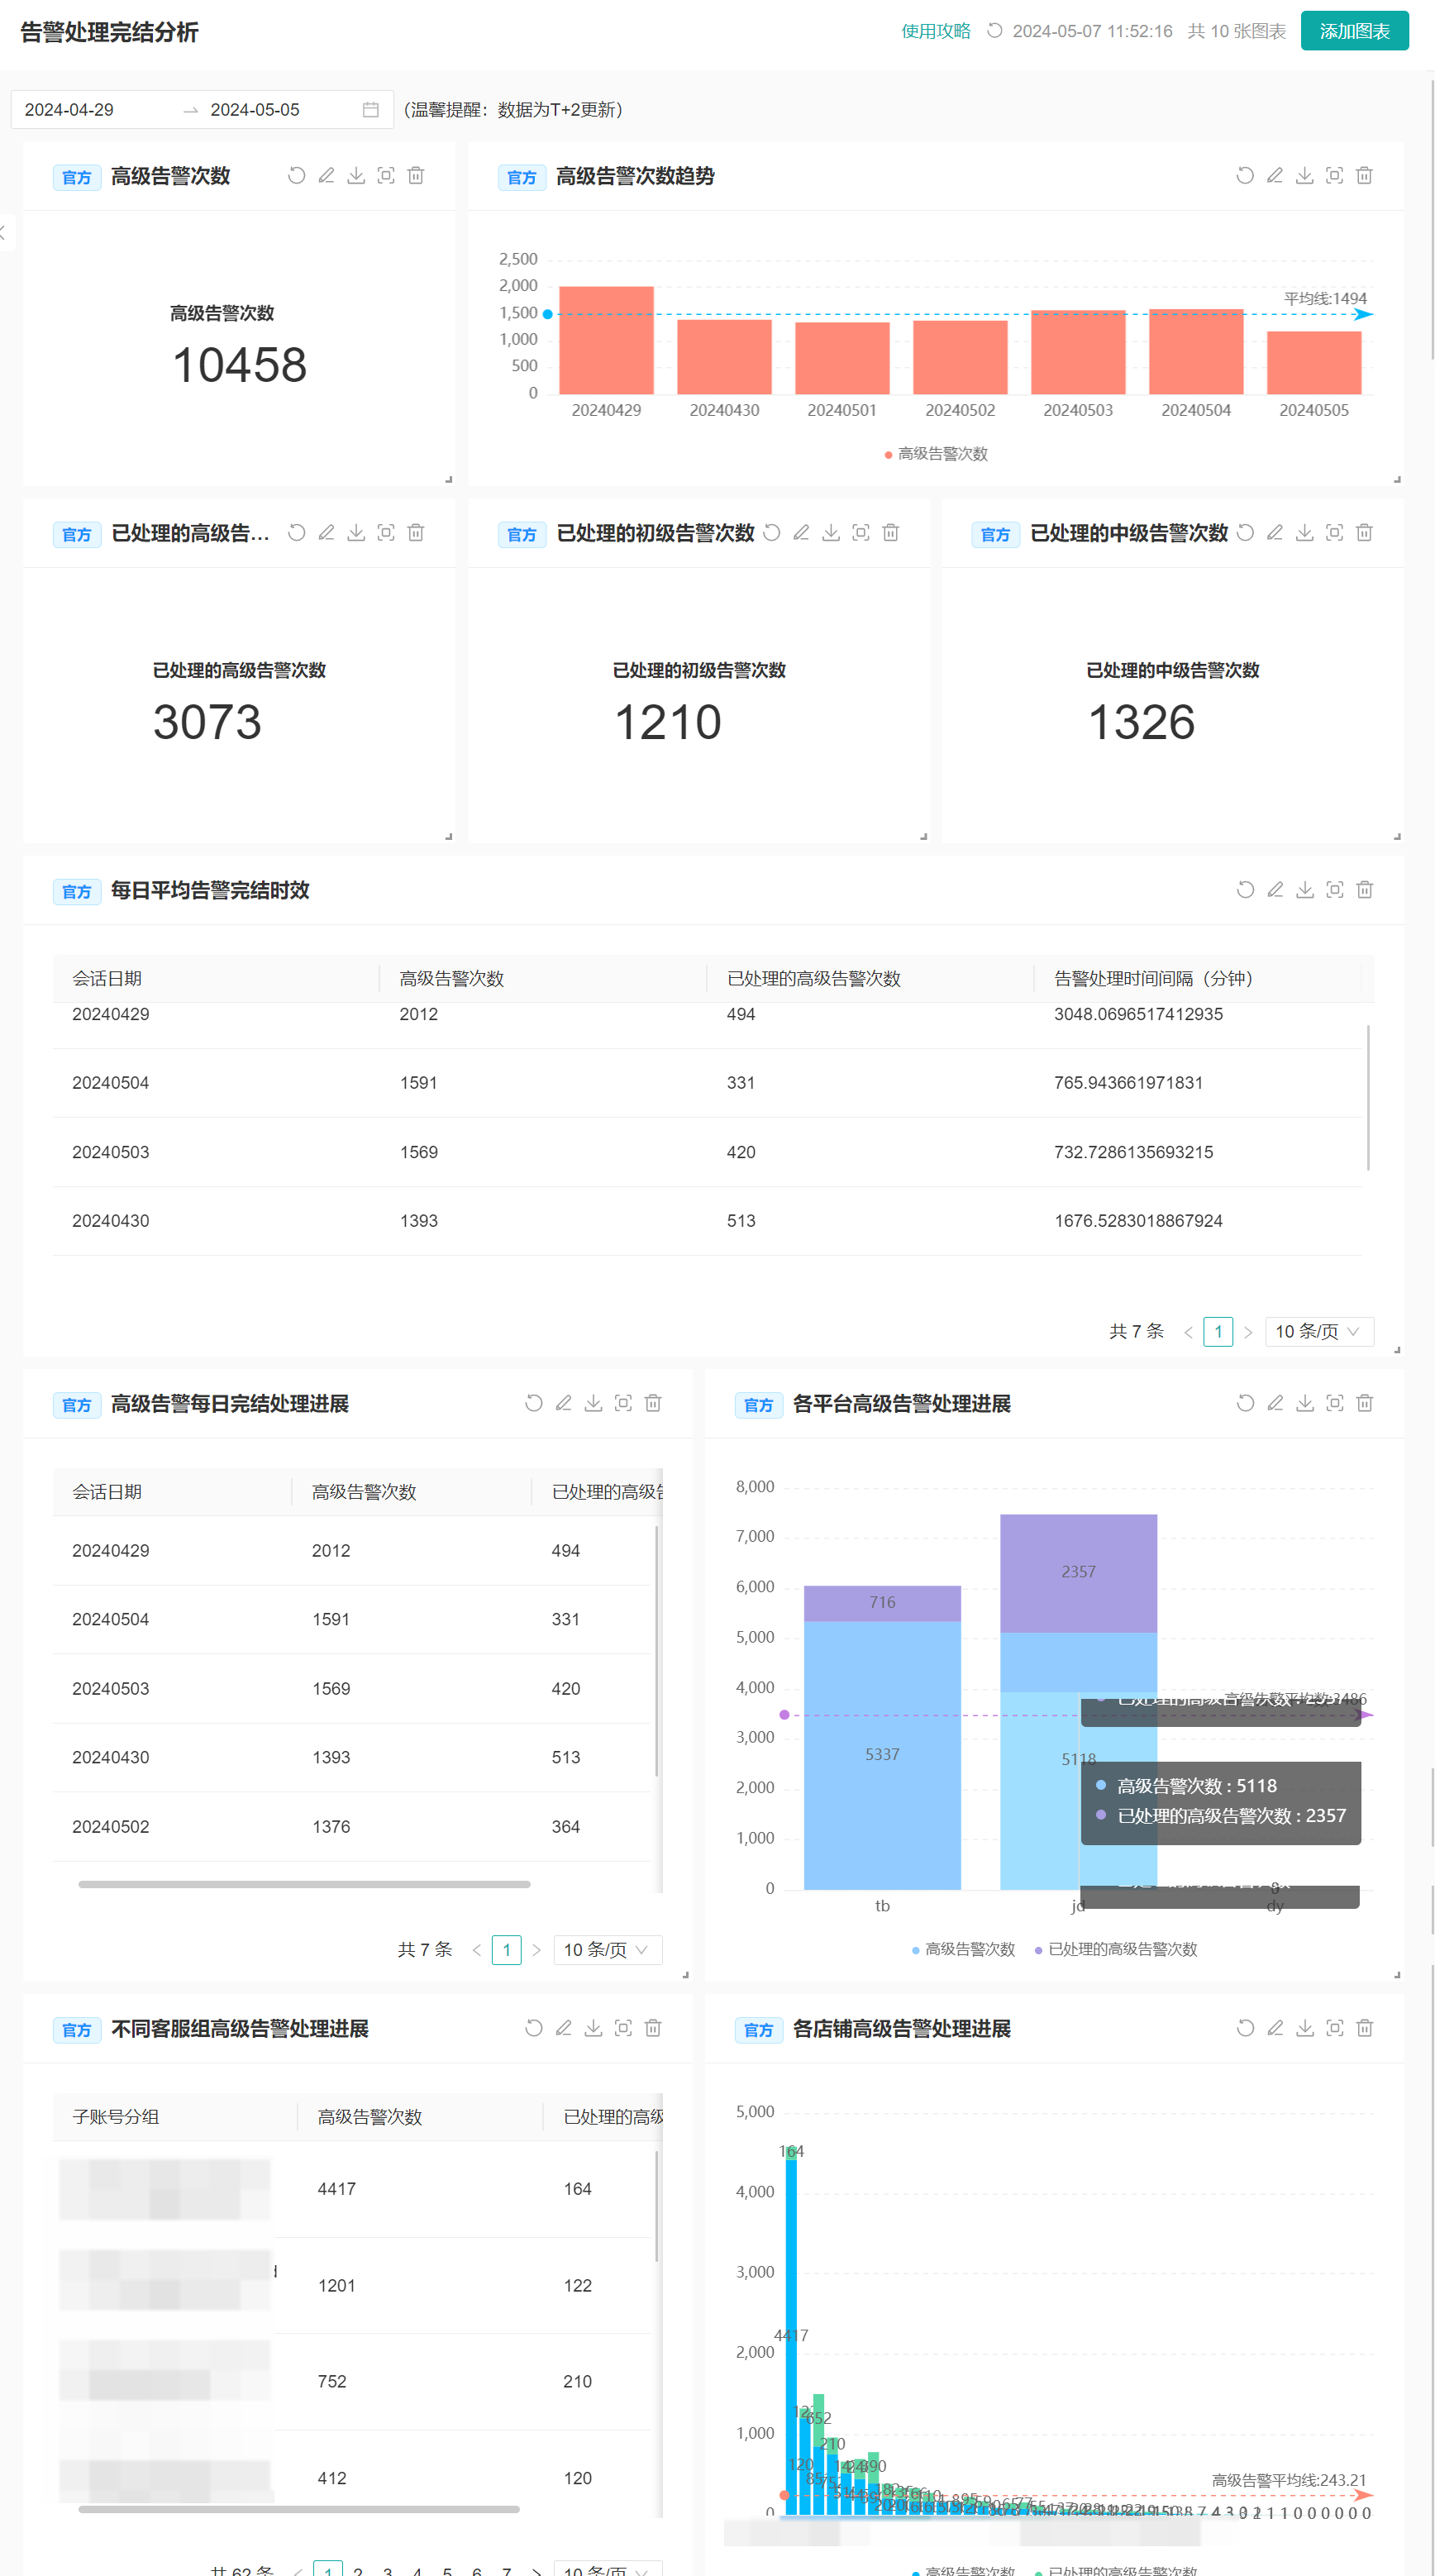Refresh dashboard via timestamp reload icon
Screen dimensions: 1435x2576
[995, 31]
